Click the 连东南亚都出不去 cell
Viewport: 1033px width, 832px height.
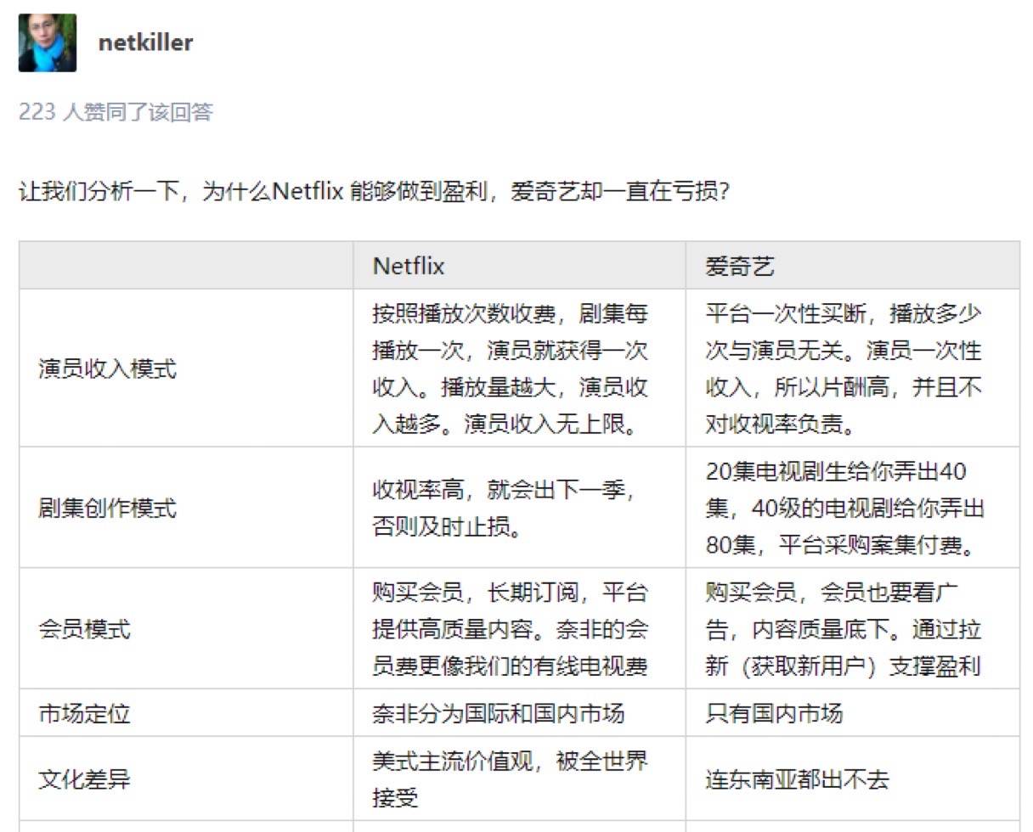click(797, 779)
